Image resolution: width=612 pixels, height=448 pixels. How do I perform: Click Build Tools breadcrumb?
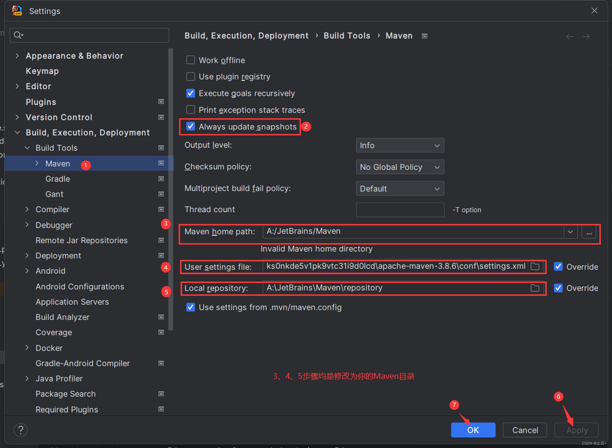tap(347, 36)
